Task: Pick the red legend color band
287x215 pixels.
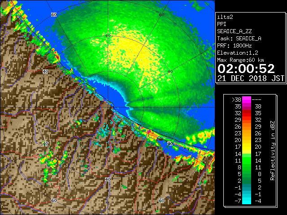Action: coord(247,113)
